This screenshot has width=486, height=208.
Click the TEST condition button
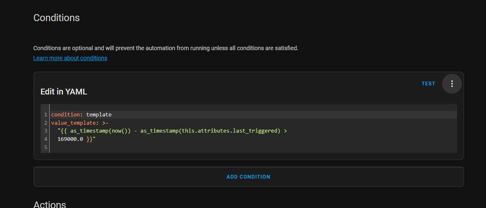point(428,84)
